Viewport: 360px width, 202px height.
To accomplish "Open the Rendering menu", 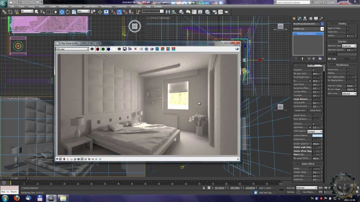I will coord(106,6).
